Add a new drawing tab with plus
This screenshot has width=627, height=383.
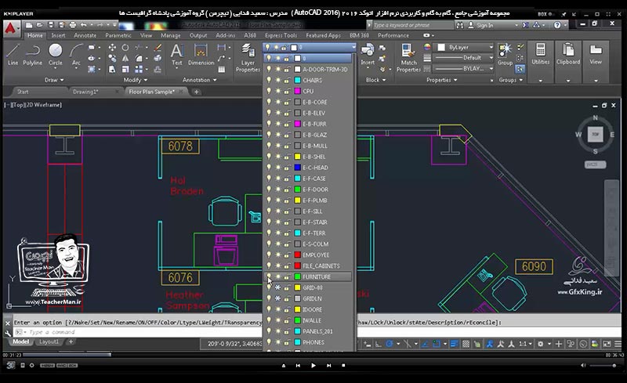click(197, 92)
